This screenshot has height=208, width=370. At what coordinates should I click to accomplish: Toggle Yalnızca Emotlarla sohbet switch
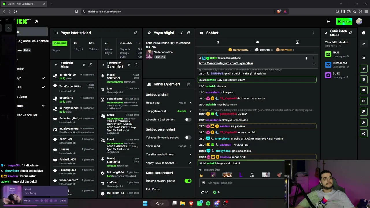coord(188,138)
